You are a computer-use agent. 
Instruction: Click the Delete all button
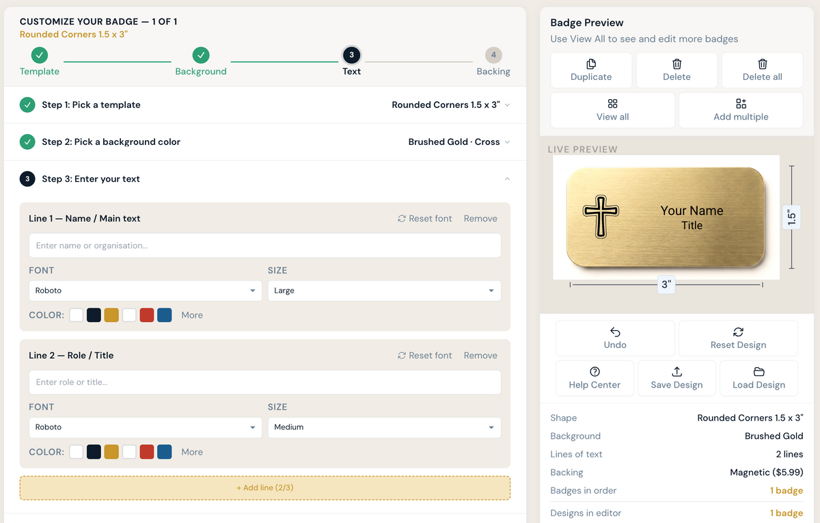click(762, 70)
